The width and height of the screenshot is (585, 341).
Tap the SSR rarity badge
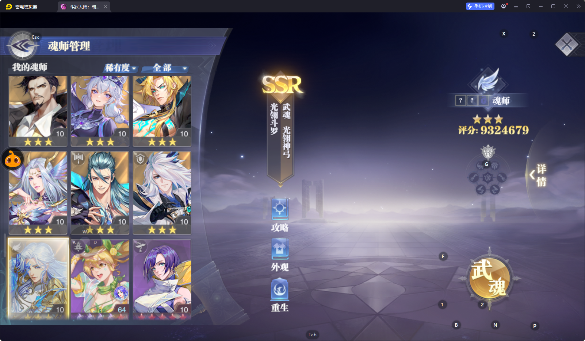click(x=282, y=85)
